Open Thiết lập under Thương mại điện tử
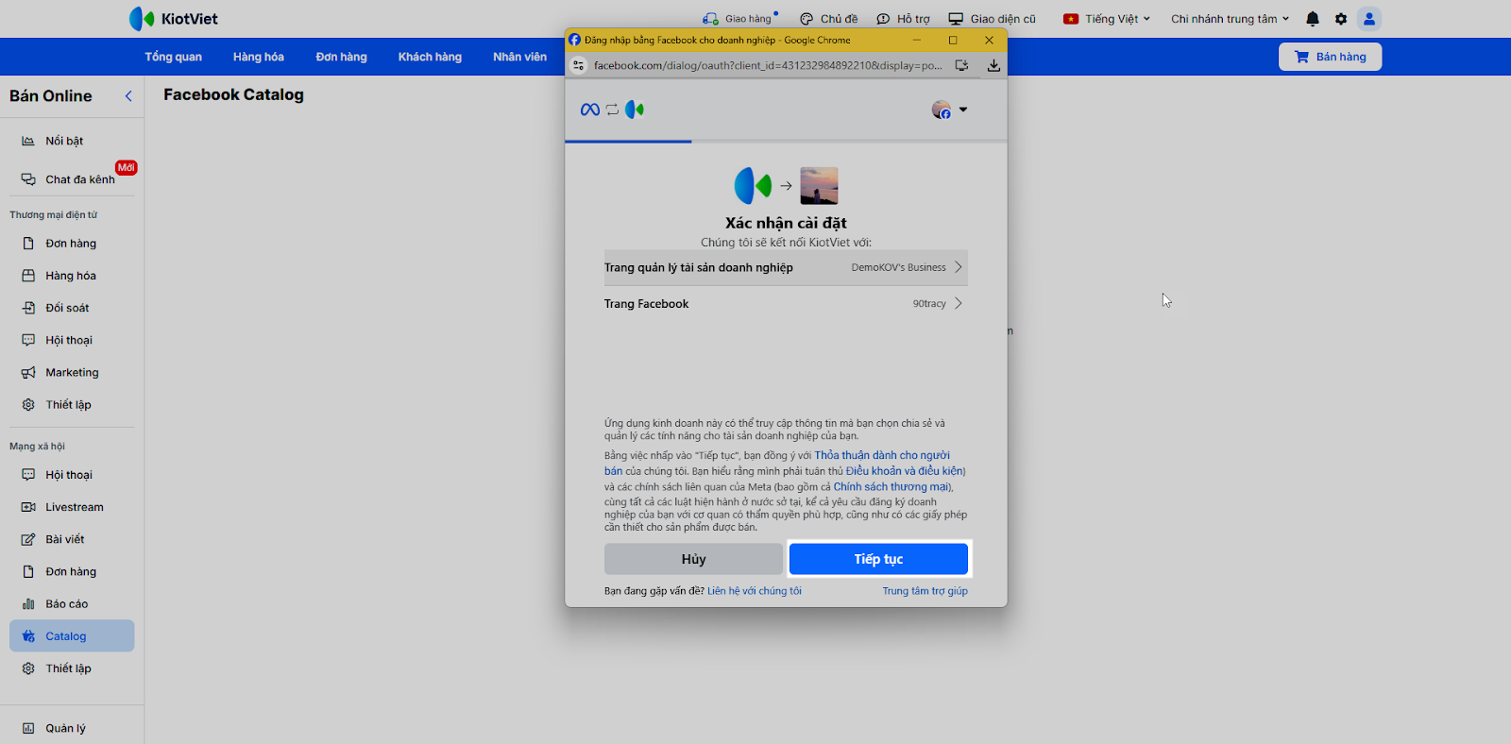 (72, 404)
